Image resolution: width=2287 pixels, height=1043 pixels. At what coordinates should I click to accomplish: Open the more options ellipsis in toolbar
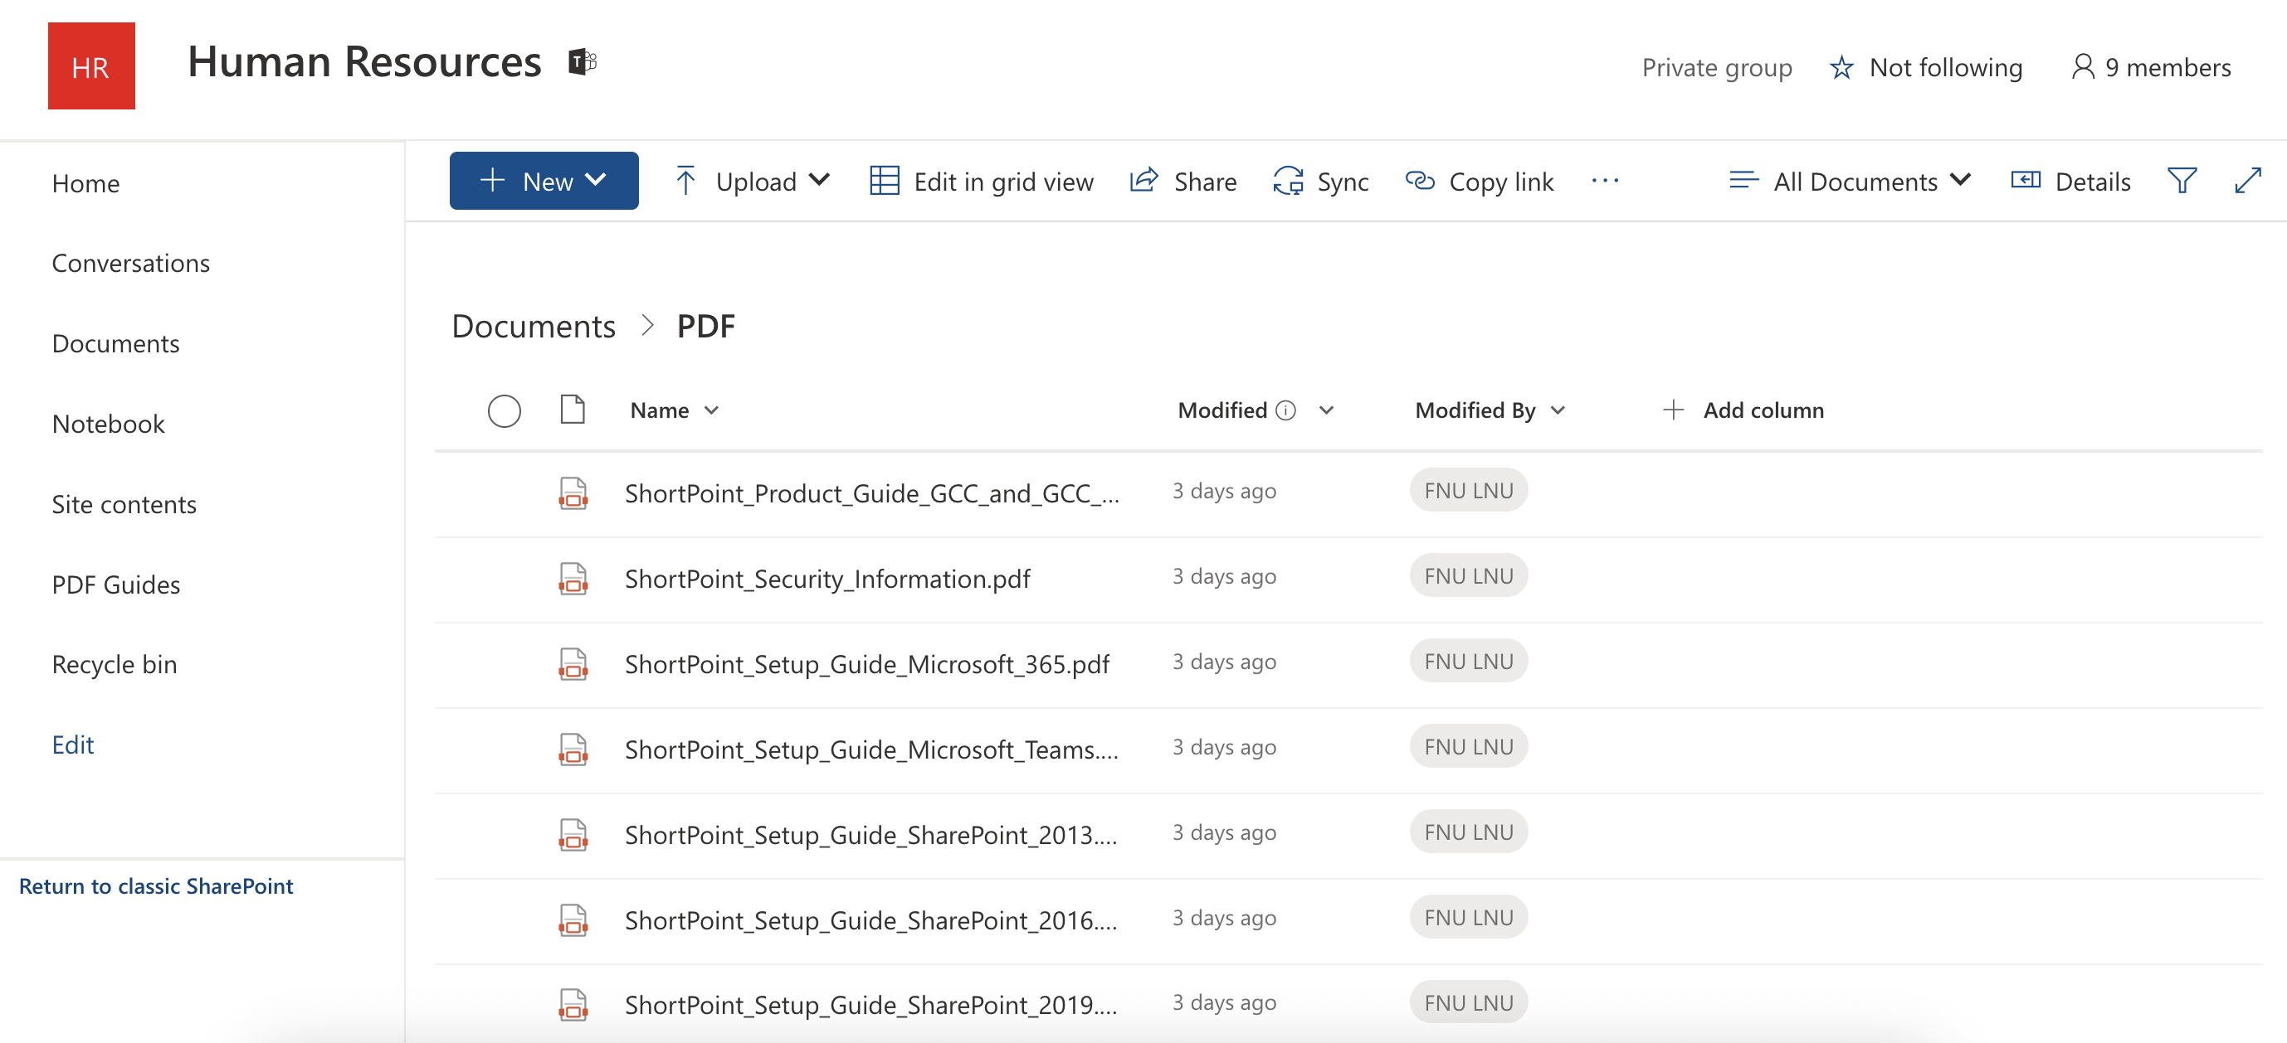pos(1604,181)
